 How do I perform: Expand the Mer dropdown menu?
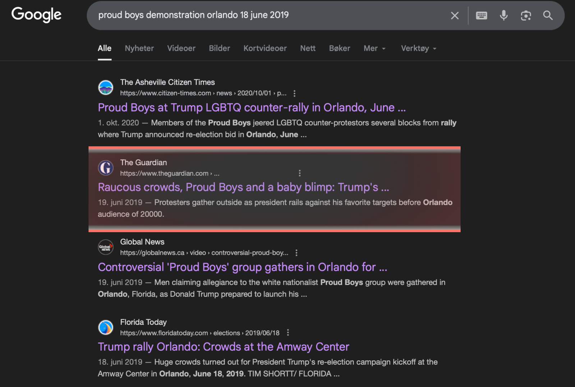[x=374, y=49]
